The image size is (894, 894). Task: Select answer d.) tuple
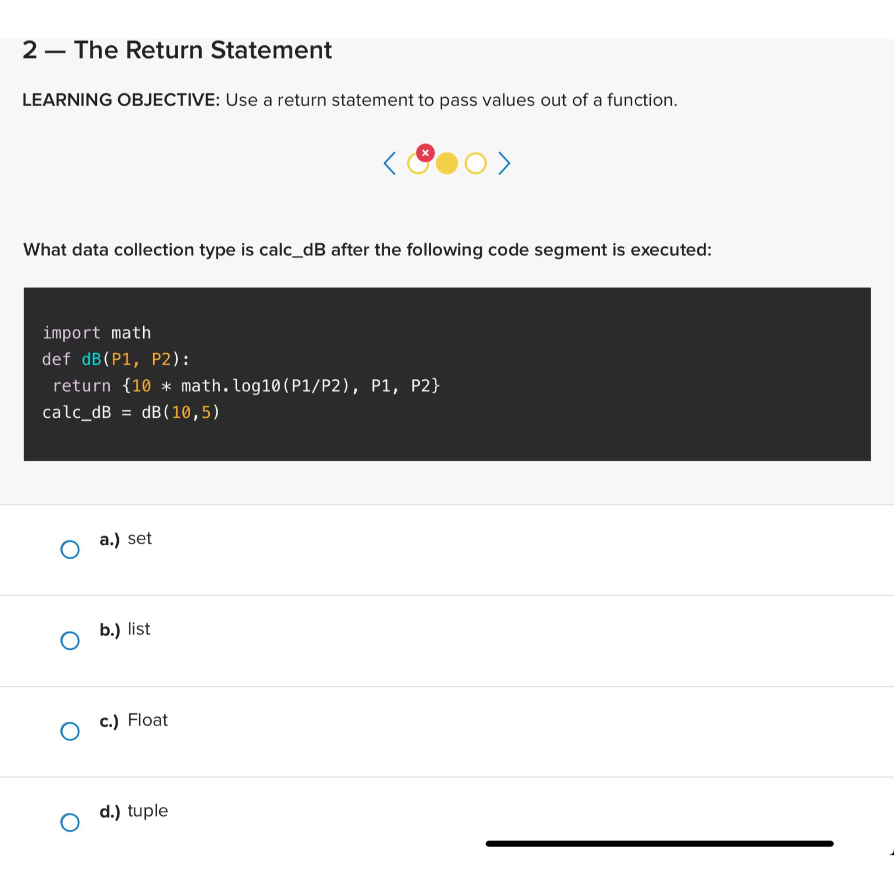pos(70,822)
